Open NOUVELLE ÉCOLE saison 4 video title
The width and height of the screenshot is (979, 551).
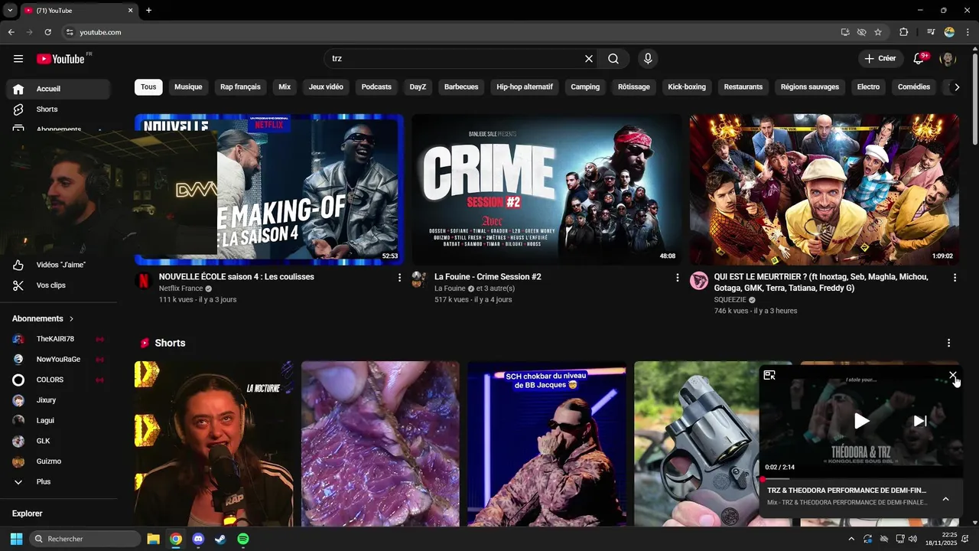(x=236, y=277)
